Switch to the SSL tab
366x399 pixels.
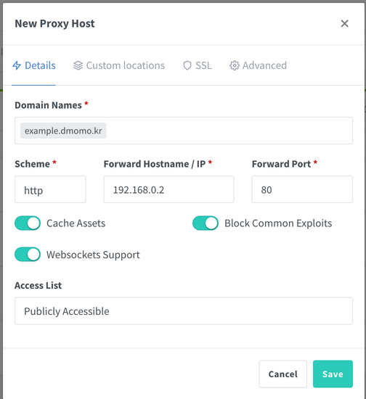point(198,65)
